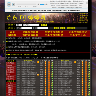Click the favorite star for track B4630
The height and width of the screenshot is (96, 96).
89,73
